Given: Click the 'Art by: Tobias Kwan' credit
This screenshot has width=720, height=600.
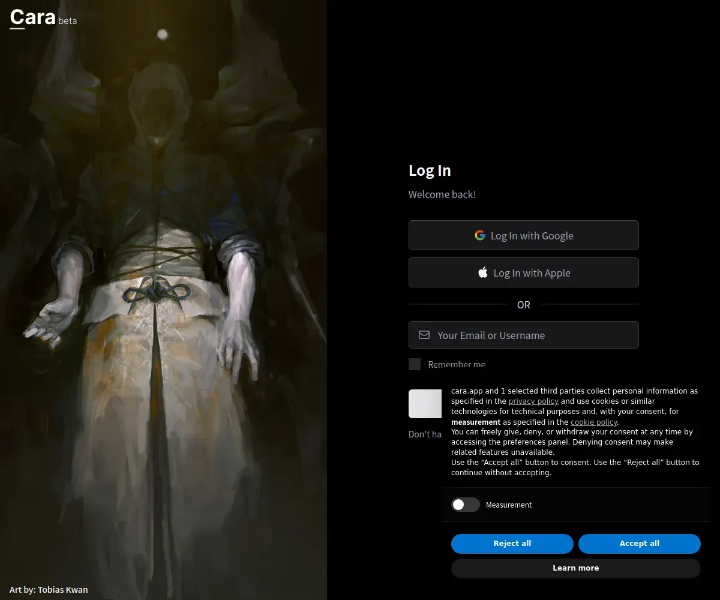Looking at the screenshot, I should (49, 589).
